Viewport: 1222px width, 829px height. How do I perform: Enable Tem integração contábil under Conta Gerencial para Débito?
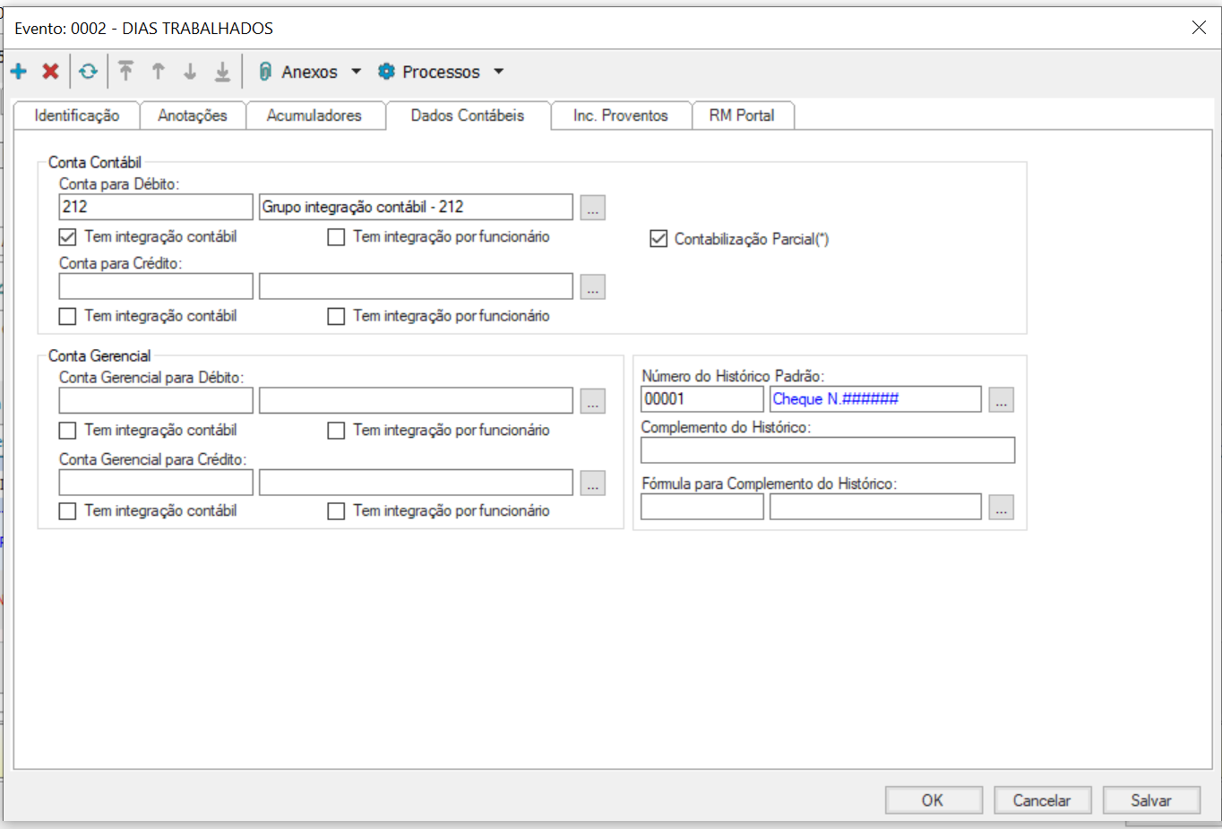67,431
